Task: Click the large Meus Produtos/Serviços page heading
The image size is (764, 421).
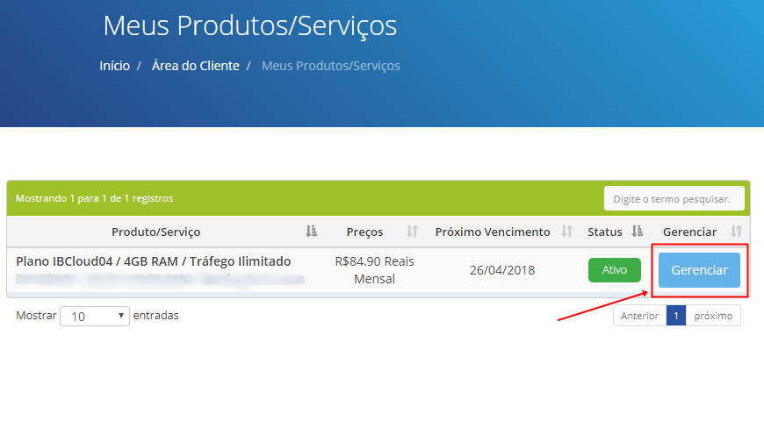Action: (x=249, y=25)
